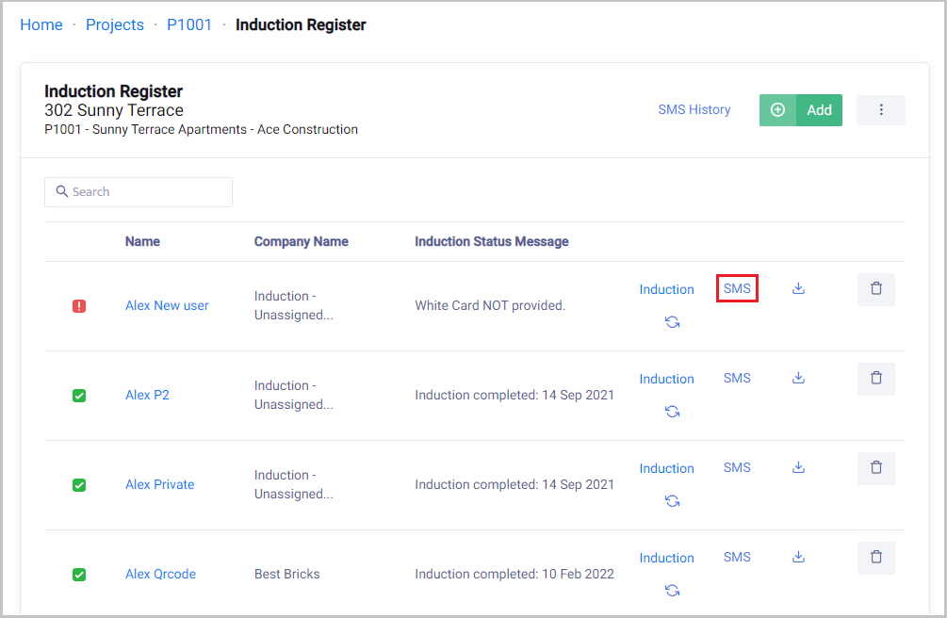The image size is (947, 618).
Task: Sort by the Name column header
Action: pos(142,241)
